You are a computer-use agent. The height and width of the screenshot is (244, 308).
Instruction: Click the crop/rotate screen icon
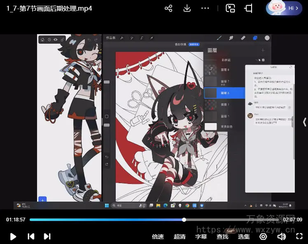248,8
